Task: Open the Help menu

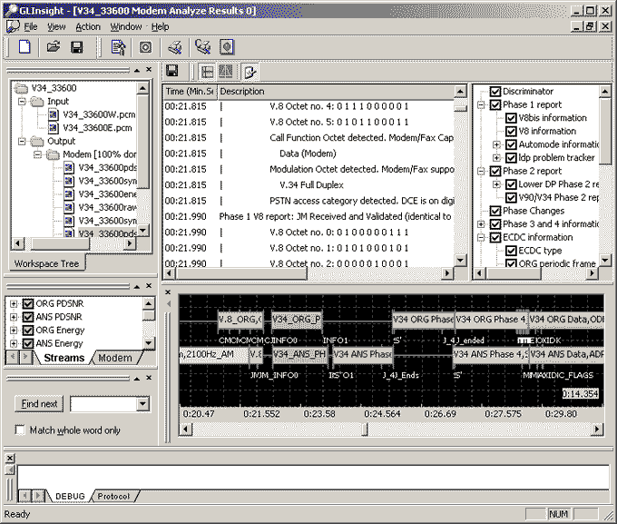Action: click(x=161, y=27)
